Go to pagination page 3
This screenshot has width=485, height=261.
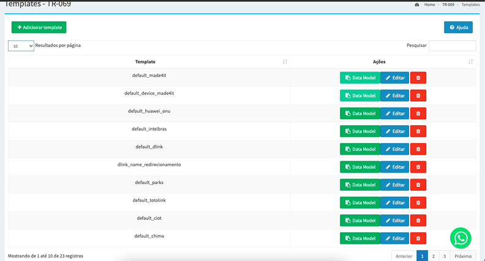coord(445,256)
